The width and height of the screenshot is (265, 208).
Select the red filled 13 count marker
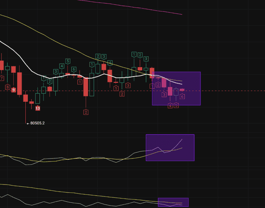click(x=38, y=108)
